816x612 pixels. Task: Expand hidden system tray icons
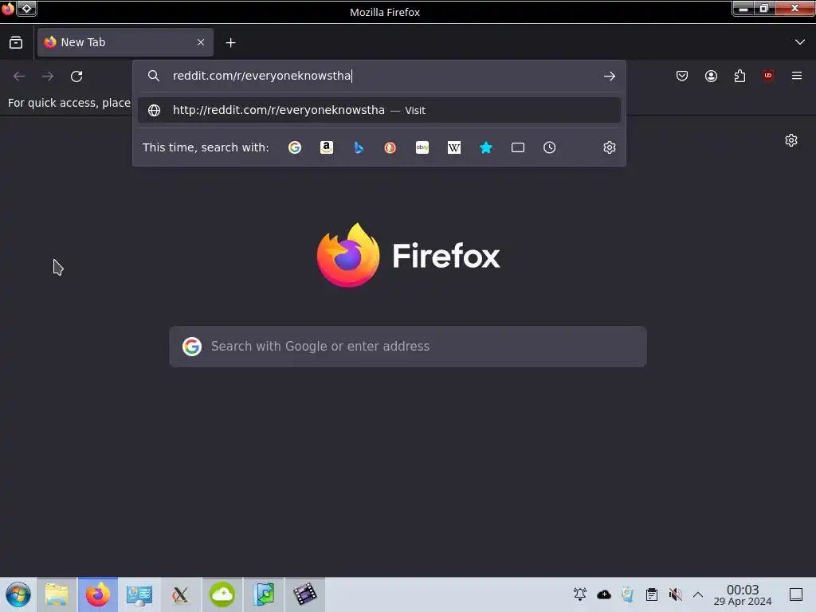(x=698, y=594)
